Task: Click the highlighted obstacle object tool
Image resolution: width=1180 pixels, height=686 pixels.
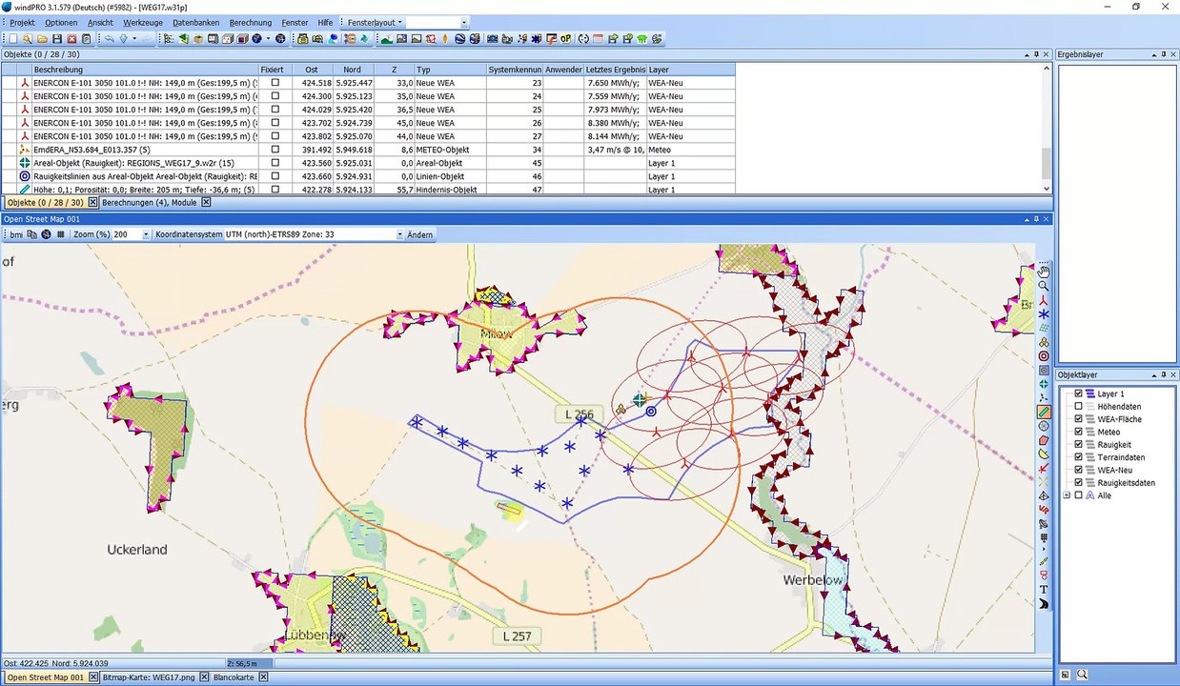Action: (1044, 413)
